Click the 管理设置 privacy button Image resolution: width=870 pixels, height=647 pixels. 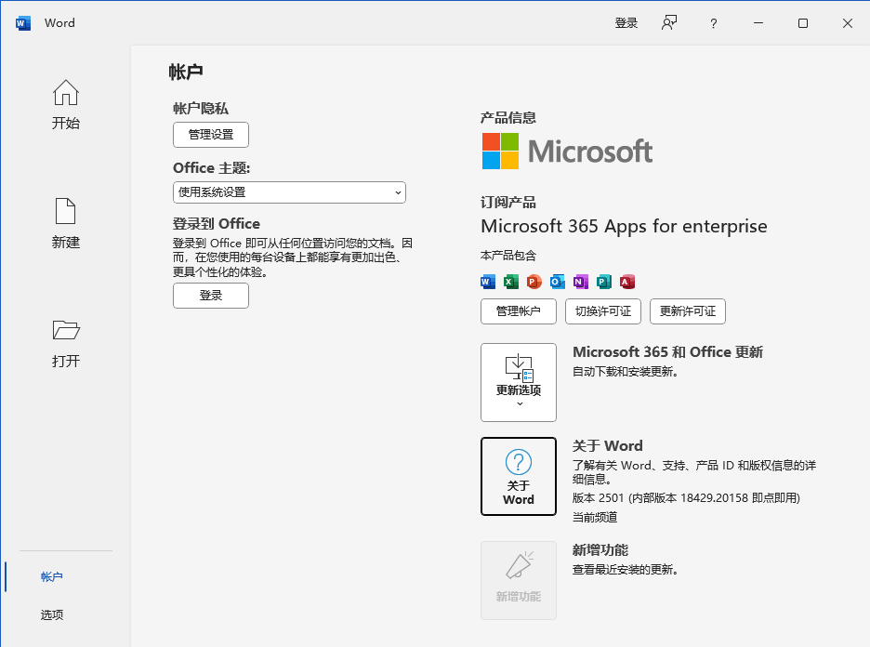(211, 135)
